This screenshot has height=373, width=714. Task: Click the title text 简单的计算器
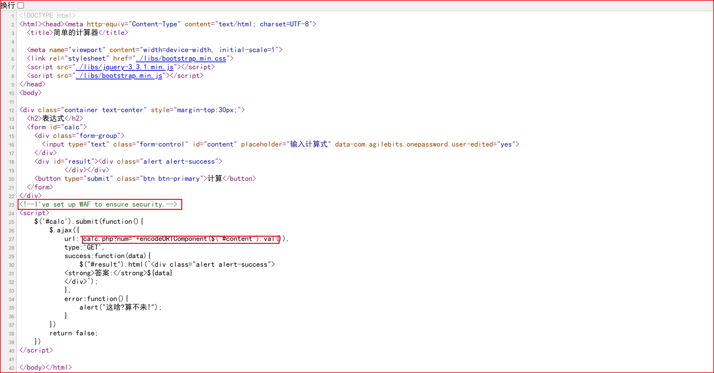(76, 33)
